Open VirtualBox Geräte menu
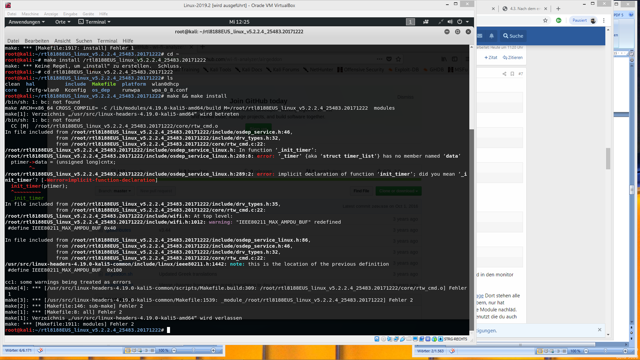 [88, 14]
